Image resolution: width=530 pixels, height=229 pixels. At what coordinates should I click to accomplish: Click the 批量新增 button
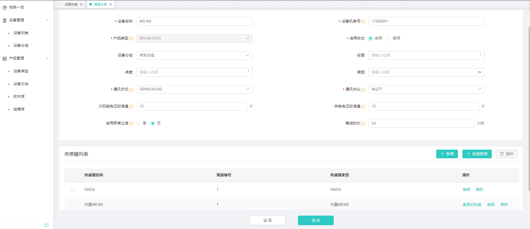477,154
